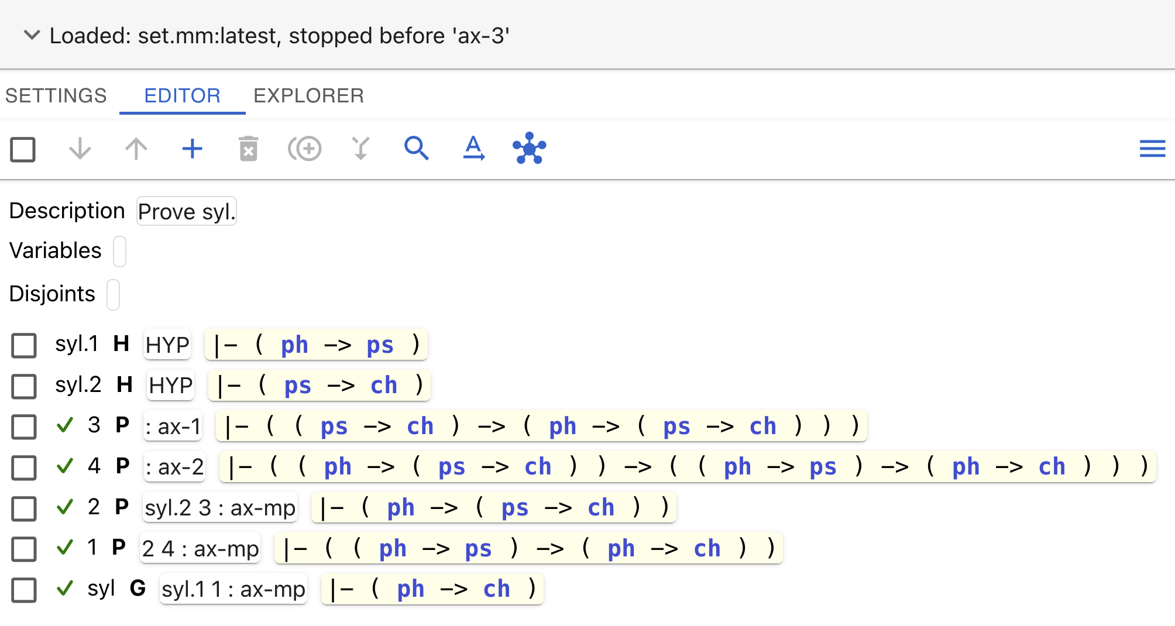Click the merge statements icon
The width and height of the screenshot is (1175, 626).
point(361,149)
